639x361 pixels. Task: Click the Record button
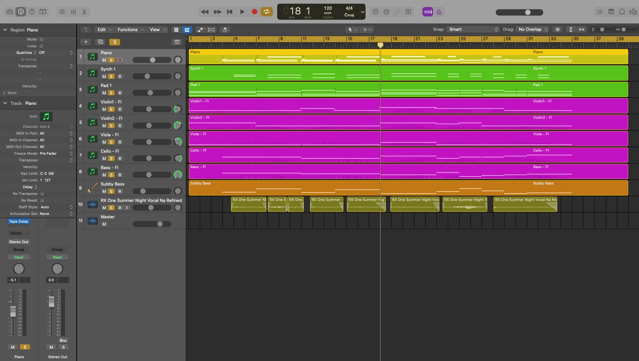[254, 12]
